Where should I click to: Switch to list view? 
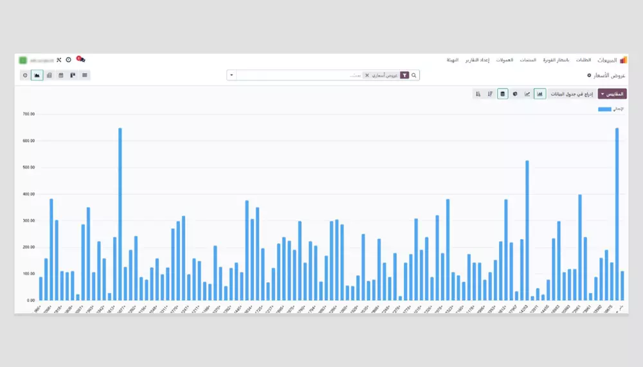click(84, 75)
